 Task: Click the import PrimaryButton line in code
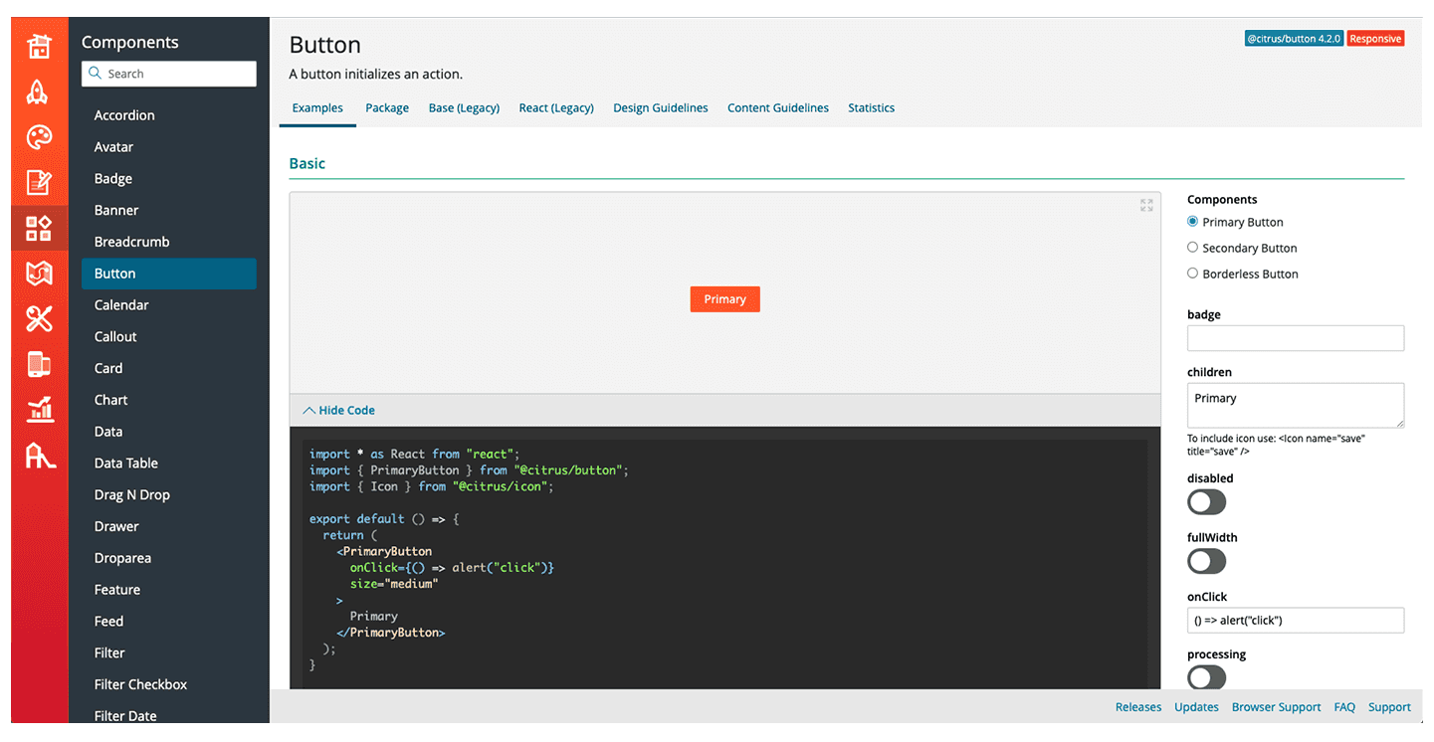(469, 470)
